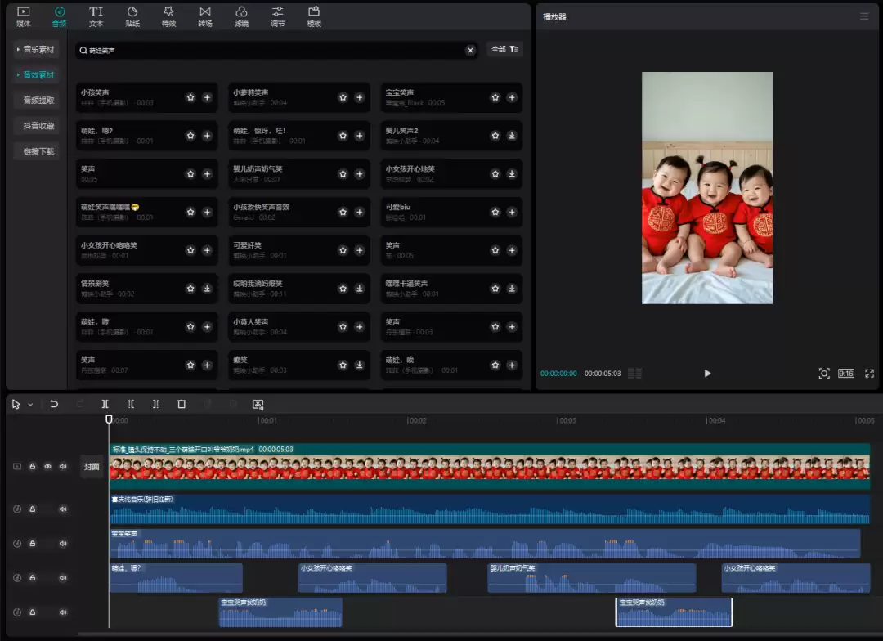
Task: Click the delete trash icon in timeline toolbar
Action: point(182,404)
